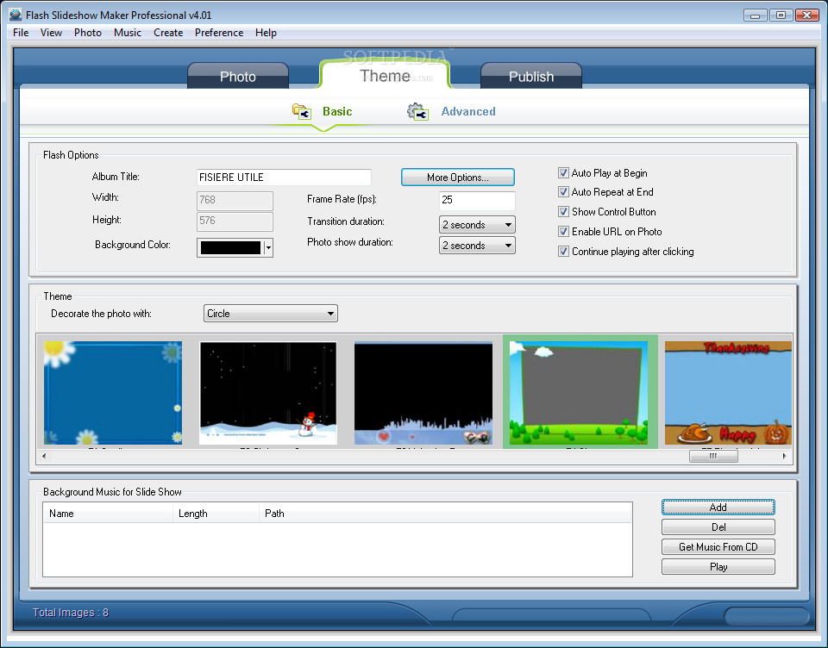The width and height of the screenshot is (828, 648).
Task: Click the disabled Height field
Action: 235,221
